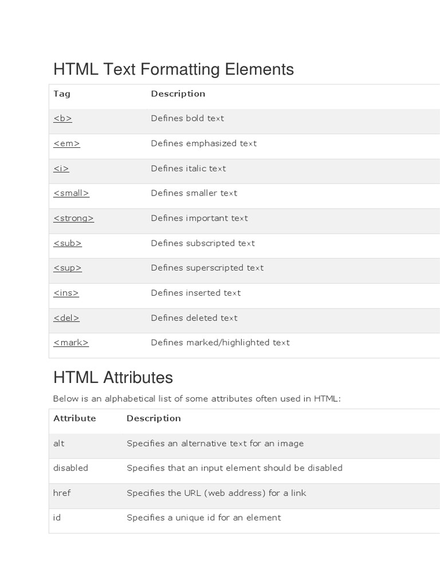
Task: Open the <sup> tag link
Action: (68, 268)
